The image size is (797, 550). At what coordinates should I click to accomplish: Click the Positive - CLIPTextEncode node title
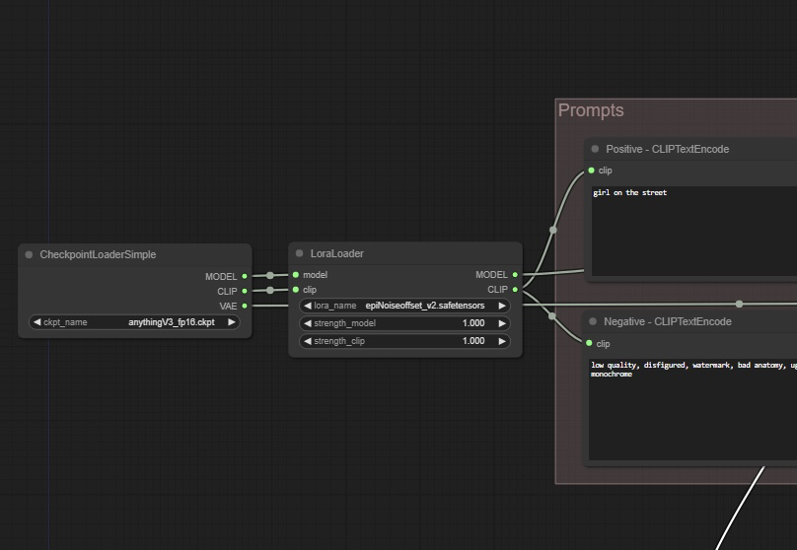(x=668, y=149)
